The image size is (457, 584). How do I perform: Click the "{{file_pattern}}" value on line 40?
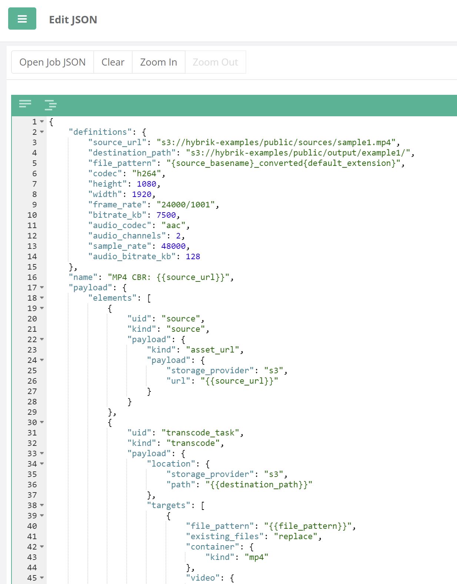pyautogui.click(x=307, y=526)
